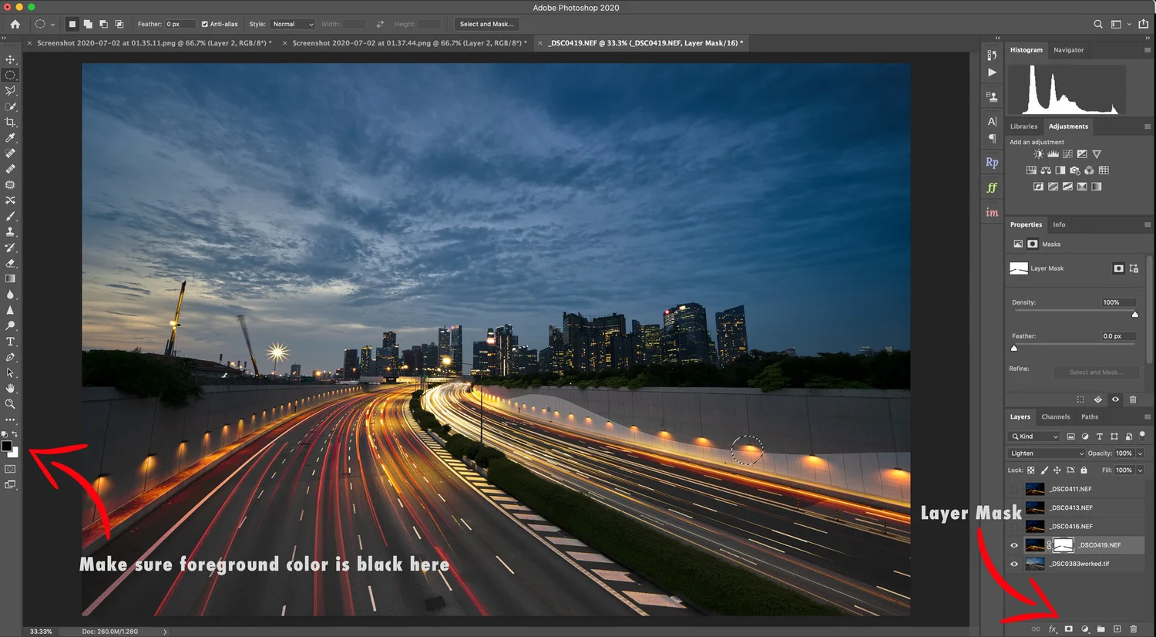Image resolution: width=1156 pixels, height=637 pixels.
Task: Click the mask Density slider handle
Action: 1134,314
